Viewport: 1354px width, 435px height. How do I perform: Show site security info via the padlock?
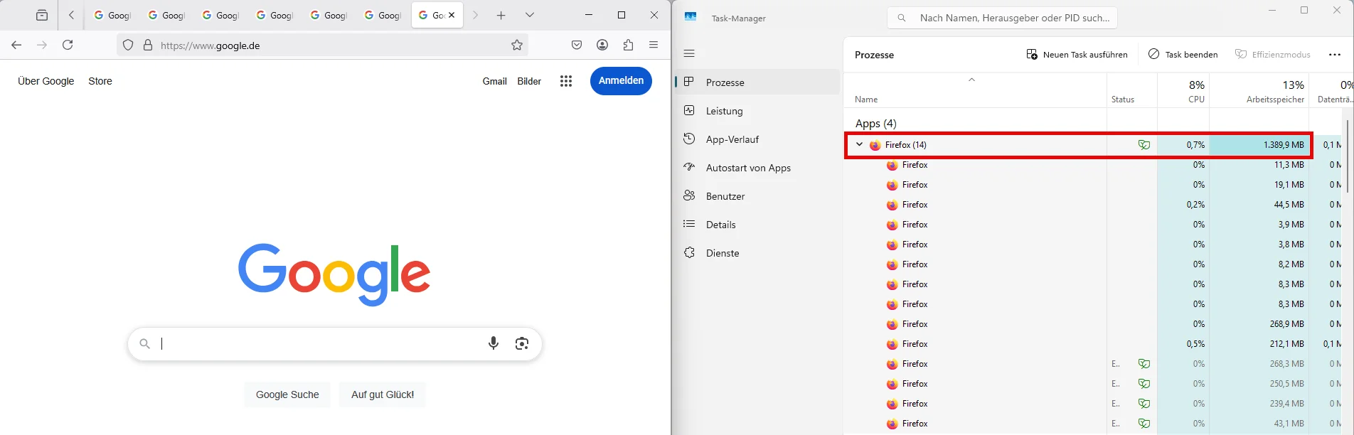click(148, 45)
